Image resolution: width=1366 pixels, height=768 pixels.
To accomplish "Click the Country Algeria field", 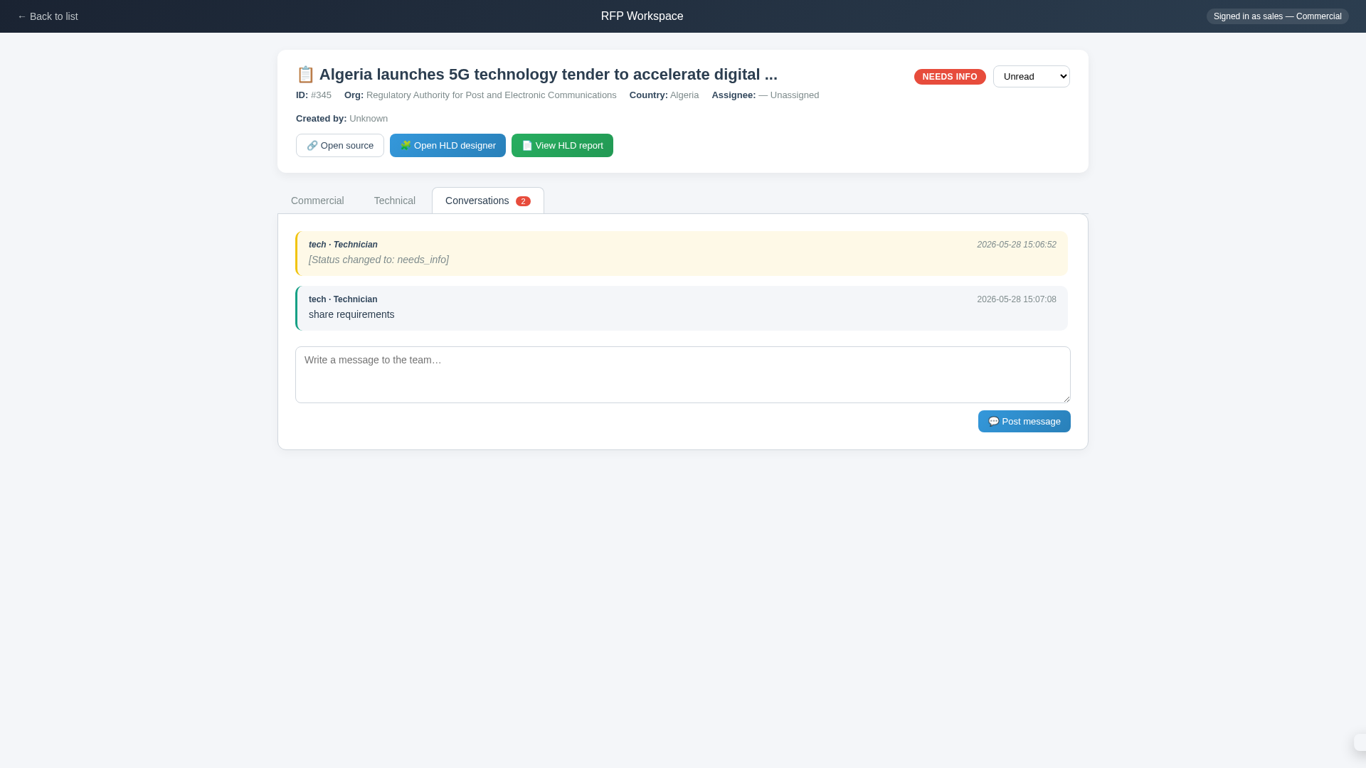I will 664,95.
